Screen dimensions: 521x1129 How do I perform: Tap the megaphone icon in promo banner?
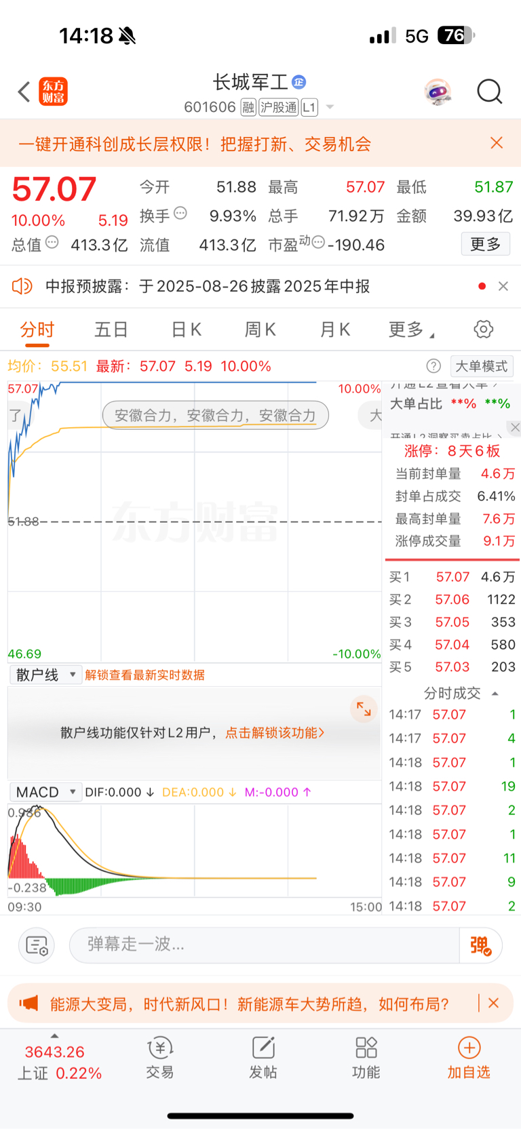[29, 1004]
